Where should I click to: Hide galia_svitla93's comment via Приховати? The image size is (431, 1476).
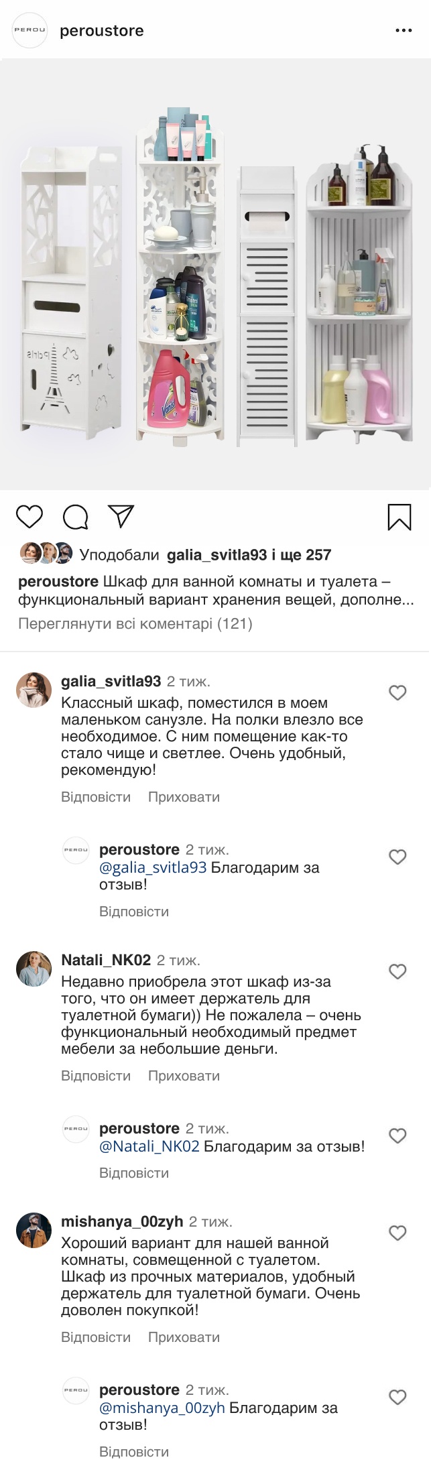pyautogui.click(x=184, y=797)
